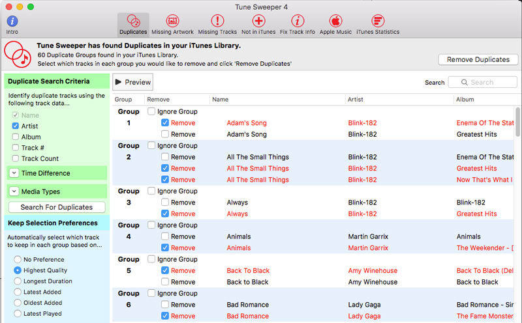Uncheck Remove for Animals from The Weekender

pyautogui.click(x=165, y=247)
